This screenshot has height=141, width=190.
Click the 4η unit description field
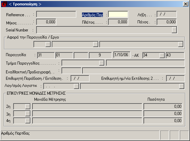(x=87, y=121)
